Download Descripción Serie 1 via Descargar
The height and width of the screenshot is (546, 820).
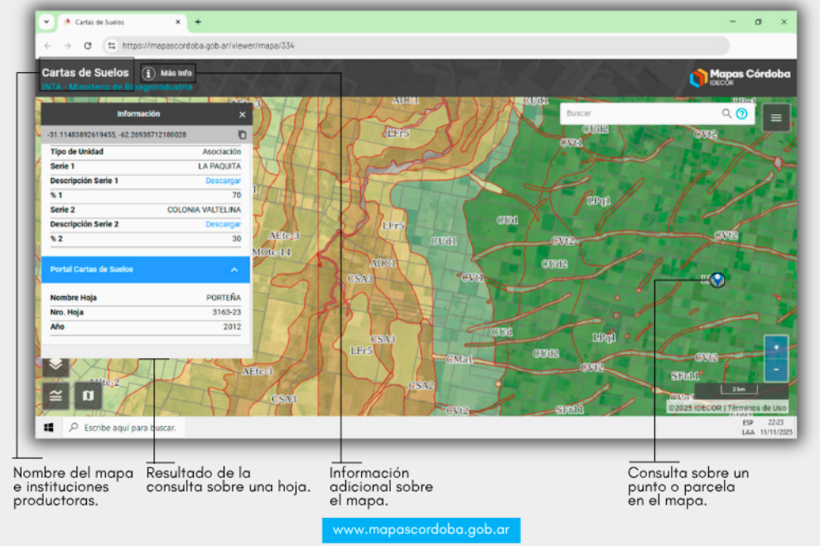coord(223,180)
